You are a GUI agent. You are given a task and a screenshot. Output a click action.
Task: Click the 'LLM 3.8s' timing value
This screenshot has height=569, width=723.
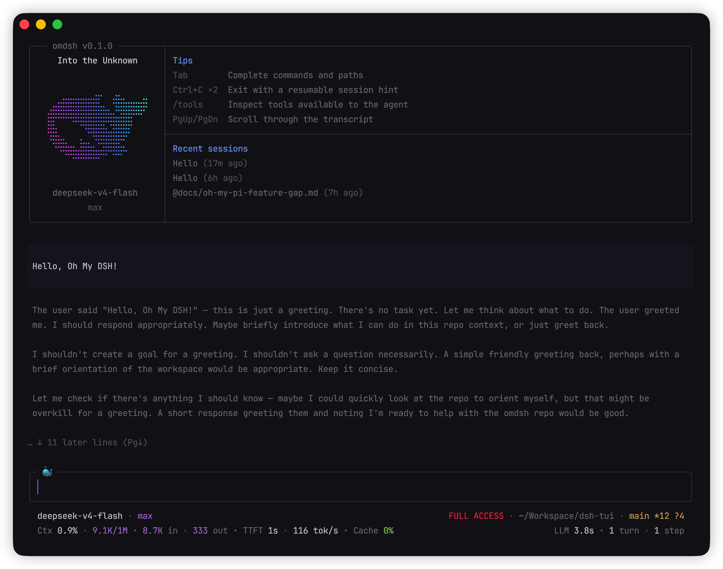coord(574,531)
